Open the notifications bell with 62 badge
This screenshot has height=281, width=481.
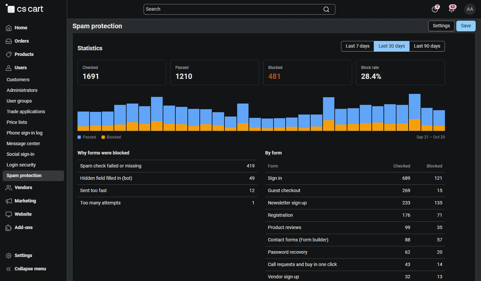[452, 9]
